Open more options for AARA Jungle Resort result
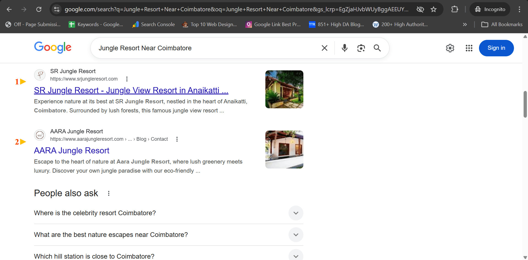528x260 pixels. (177, 139)
